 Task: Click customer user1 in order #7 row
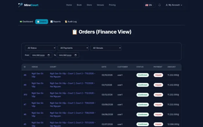[120, 105]
